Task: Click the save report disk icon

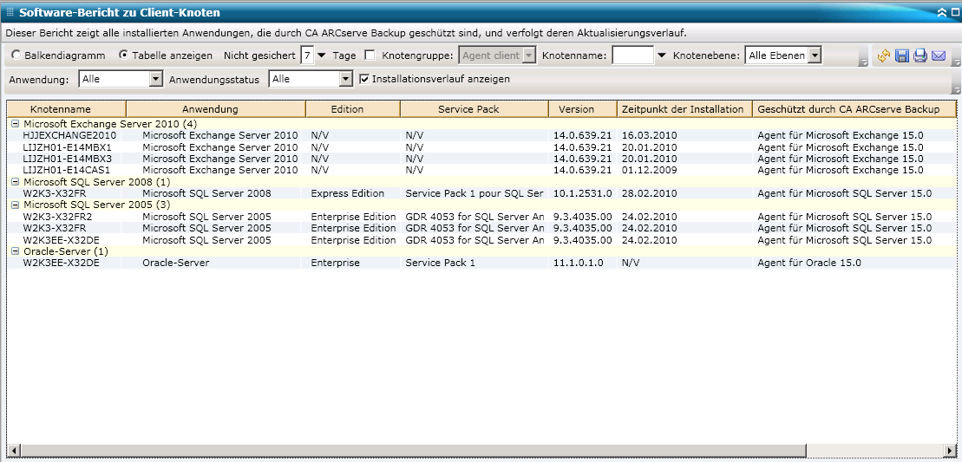Action: coord(902,55)
